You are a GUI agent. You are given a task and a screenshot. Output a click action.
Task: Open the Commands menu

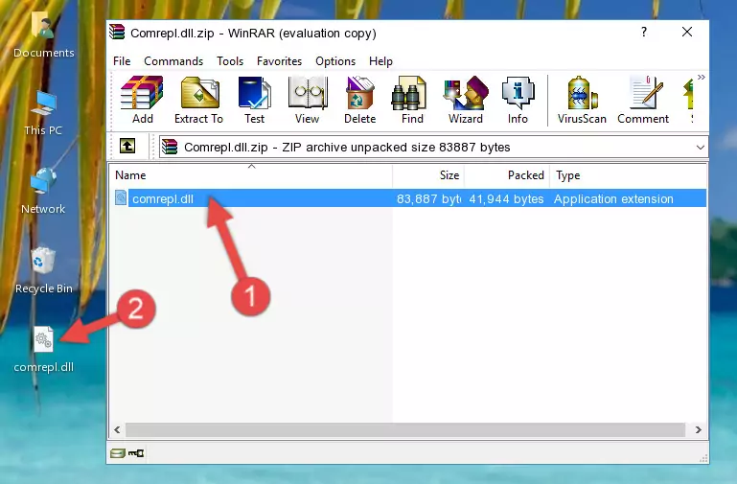click(x=173, y=61)
